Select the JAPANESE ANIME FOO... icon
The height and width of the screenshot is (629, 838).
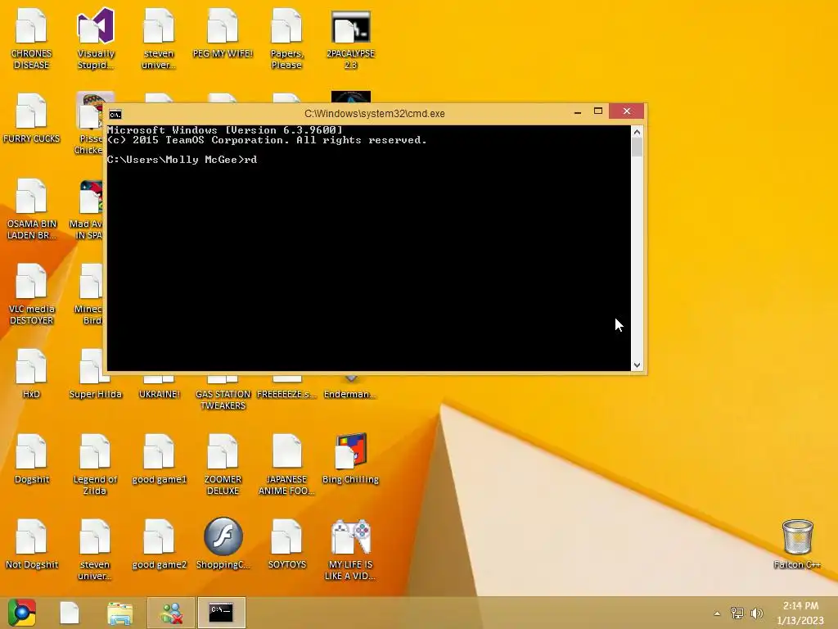point(286,465)
